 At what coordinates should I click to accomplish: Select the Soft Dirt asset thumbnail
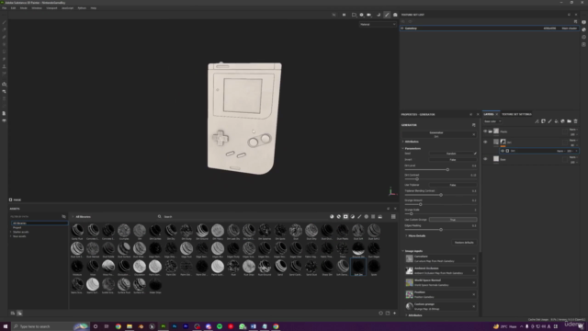pos(358,267)
